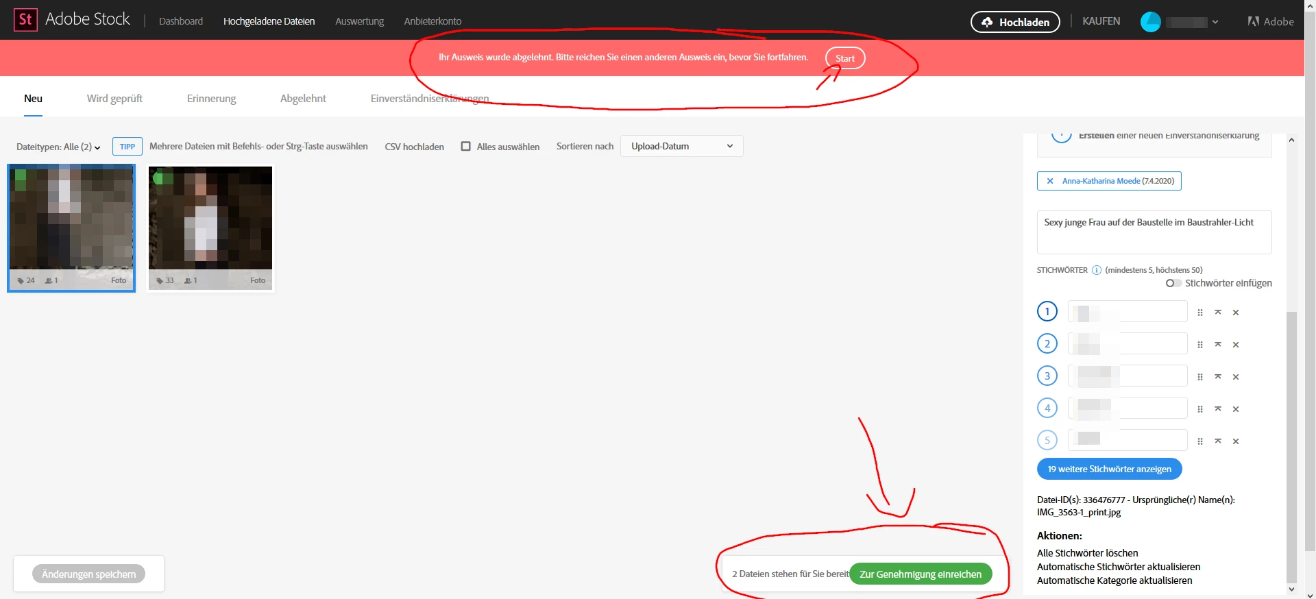The width and height of the screenshot is (1316, 599).
Task: Click the Adobe logo in the top right
Action: pyautogui.click(x=1271, y=21)
